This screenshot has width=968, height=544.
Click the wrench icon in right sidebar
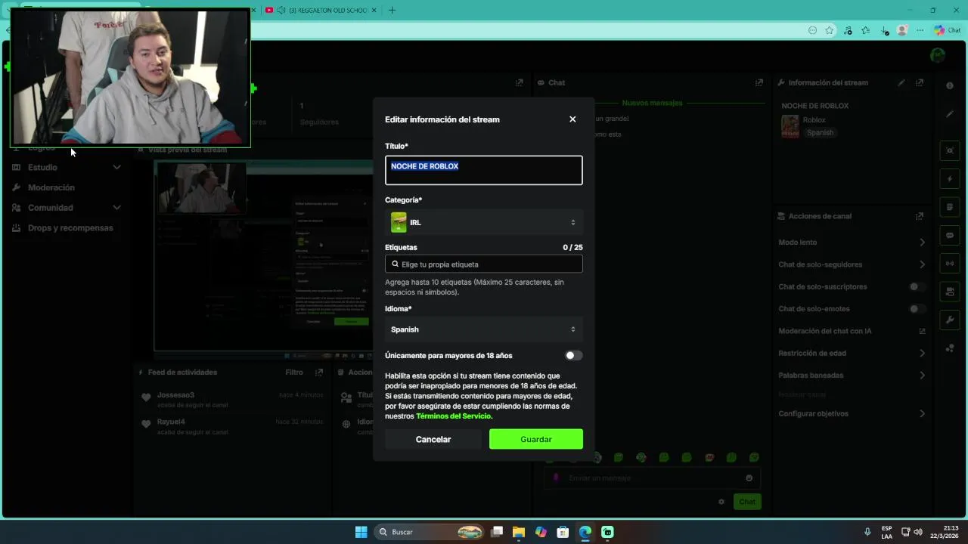click(x=950, y=320)
